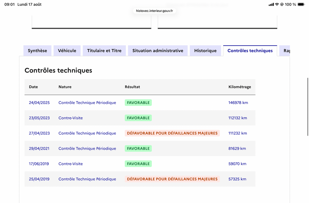
Task: Open the partially visible Rapport tab
Action: (x=285, y=51)
